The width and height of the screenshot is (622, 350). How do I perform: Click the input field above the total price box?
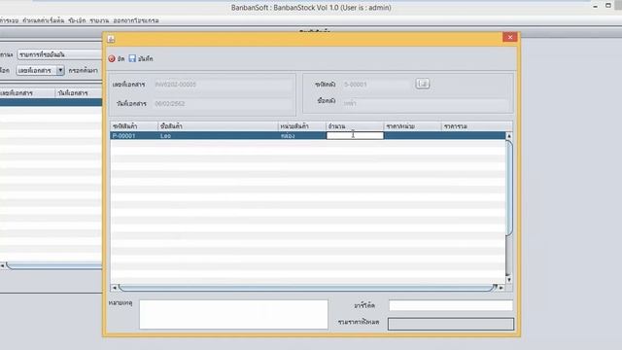coord(451,305)
